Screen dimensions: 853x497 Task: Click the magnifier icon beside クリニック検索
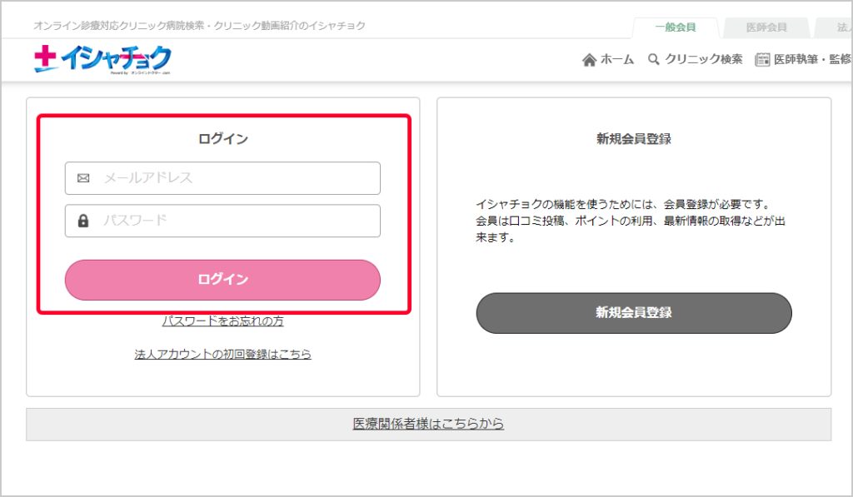pyautogui.click(x=654, y=59)
